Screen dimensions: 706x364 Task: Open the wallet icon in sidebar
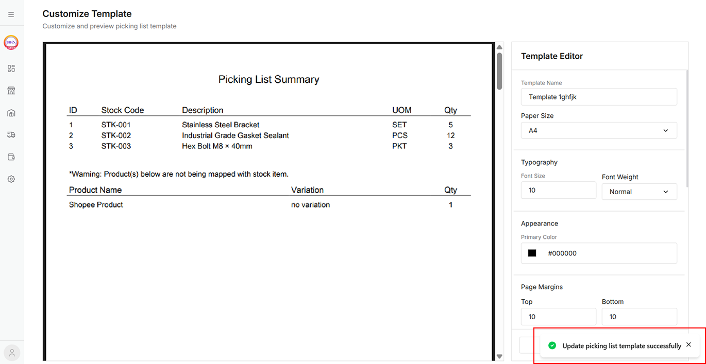coord(11,157)
